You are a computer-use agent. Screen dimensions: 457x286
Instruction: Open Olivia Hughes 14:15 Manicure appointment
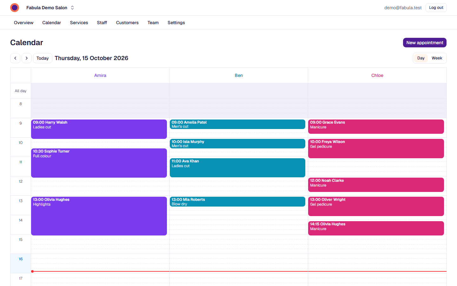(x=376, y=228)
